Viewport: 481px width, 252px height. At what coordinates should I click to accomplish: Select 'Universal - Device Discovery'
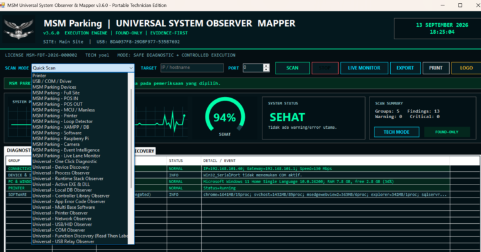click(x=61, y=167)
